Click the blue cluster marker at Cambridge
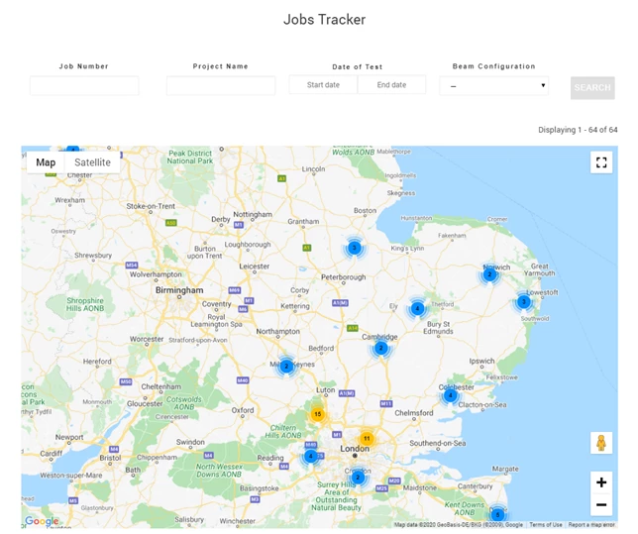 click(380, 348)
